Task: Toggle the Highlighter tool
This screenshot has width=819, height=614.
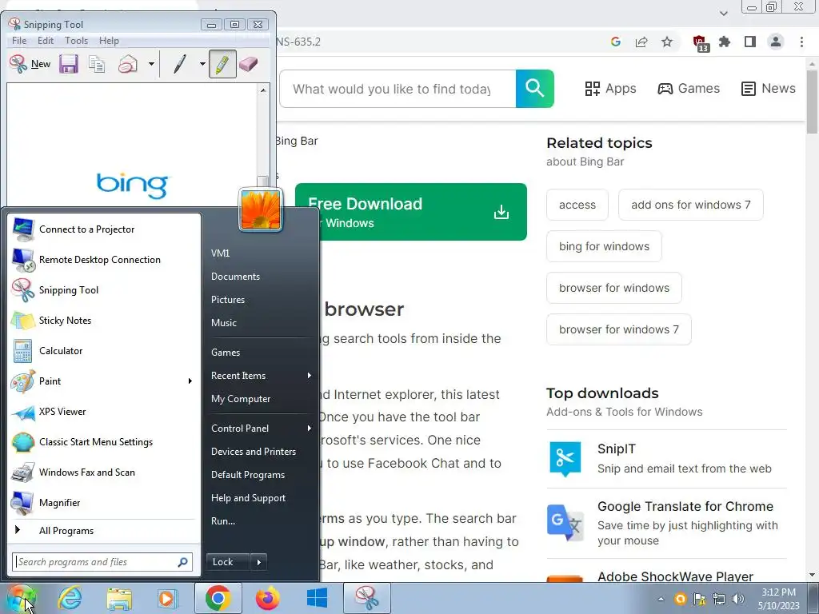Action: coord(222,64)
